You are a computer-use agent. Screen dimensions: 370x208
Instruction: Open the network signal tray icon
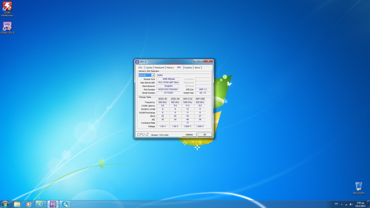click(346, 204)
